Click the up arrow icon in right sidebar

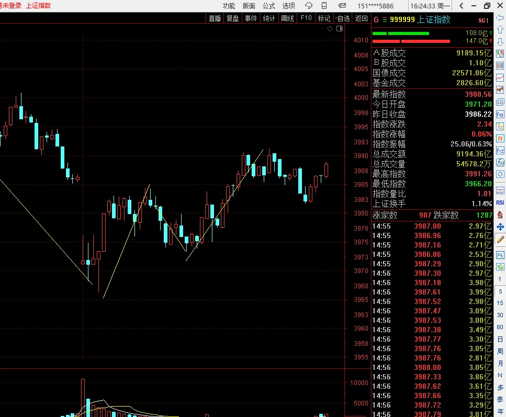(x=500, y=30)
